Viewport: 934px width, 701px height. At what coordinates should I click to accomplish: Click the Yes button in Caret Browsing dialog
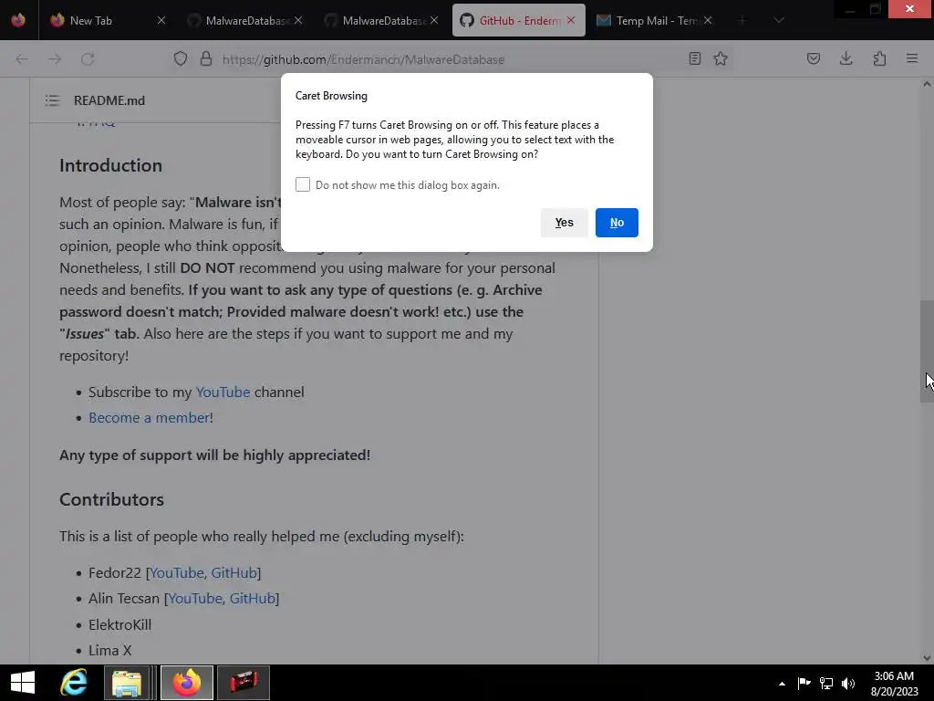coord(564,223)
